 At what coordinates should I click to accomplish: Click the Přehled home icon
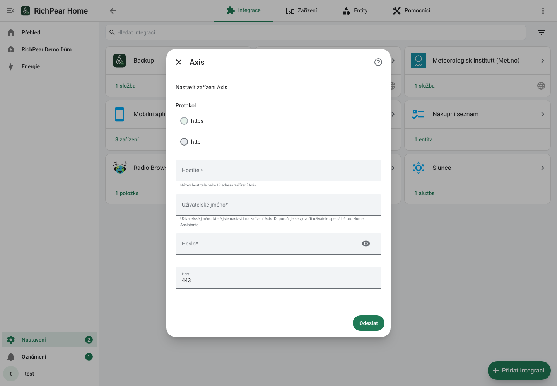pos(11,32)
